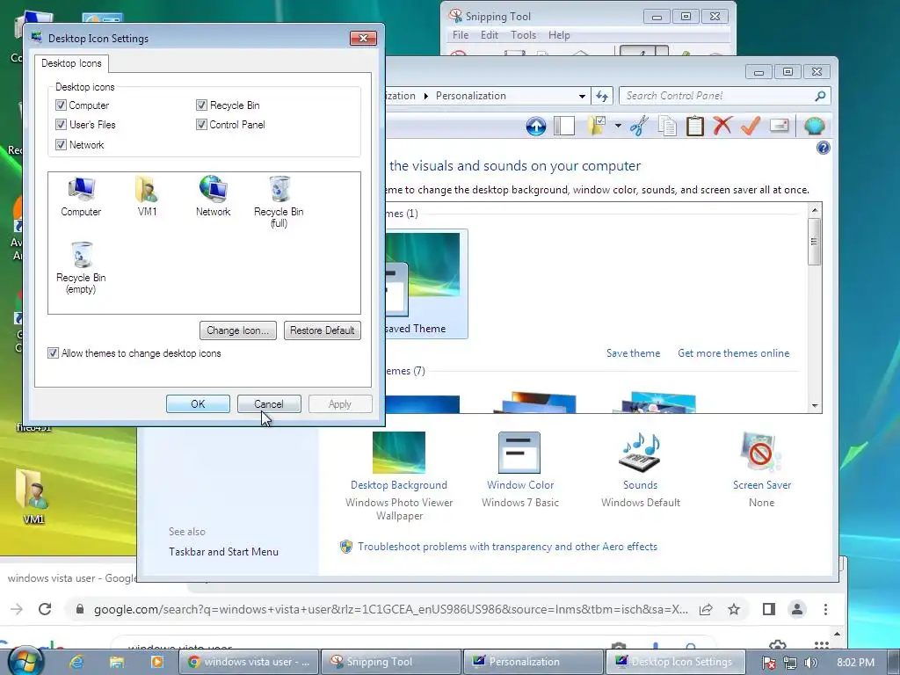
Task: Select the VM1 folder icon in the preview list
Action: pyautogui.click(x=147, y=196)
